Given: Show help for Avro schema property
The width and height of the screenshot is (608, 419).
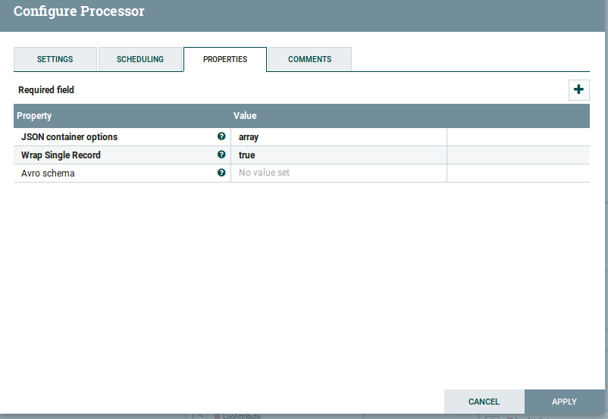Looking at the screenshot, I should [x=221, y=173].
